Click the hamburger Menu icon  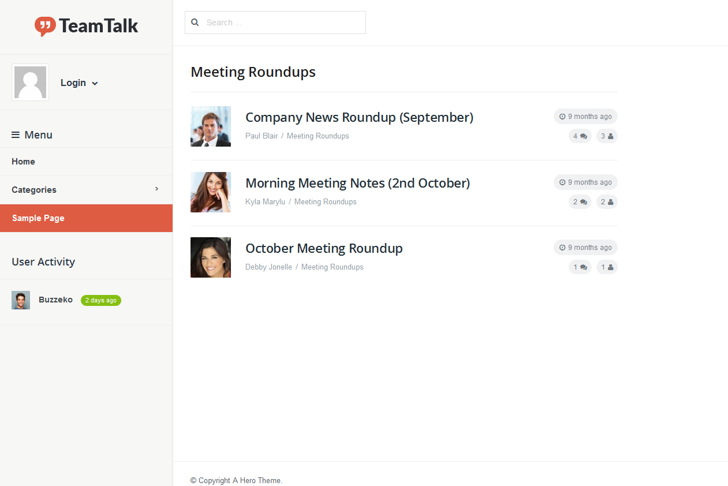16,135
